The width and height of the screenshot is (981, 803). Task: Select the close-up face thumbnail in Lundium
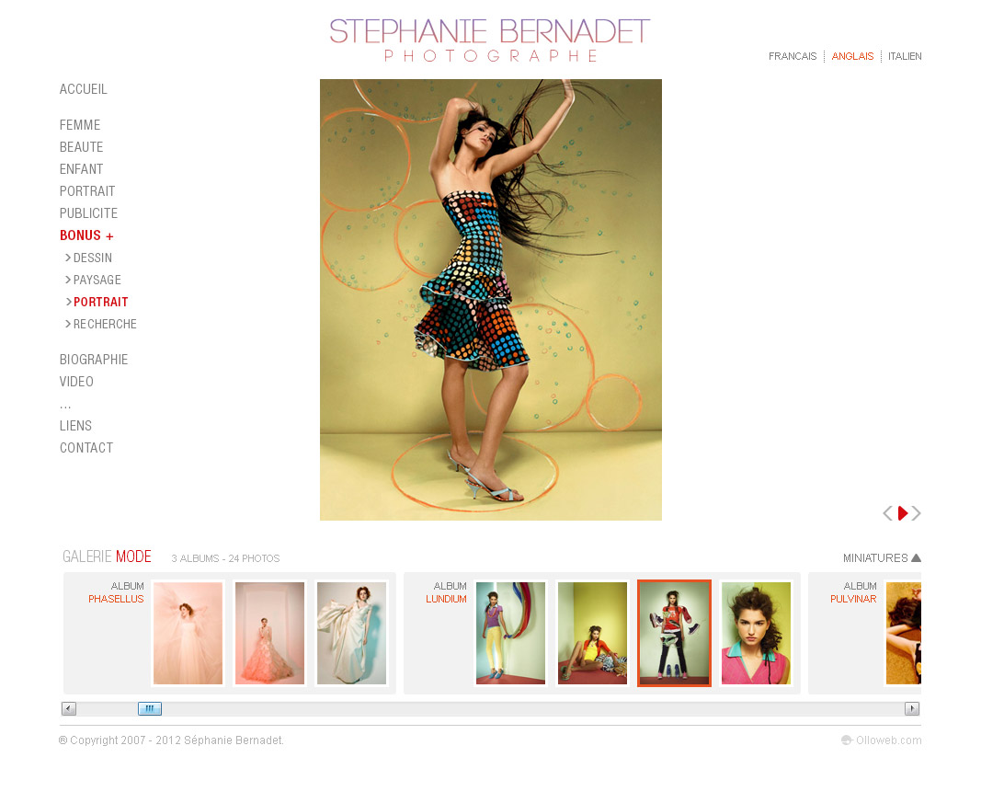756,633
